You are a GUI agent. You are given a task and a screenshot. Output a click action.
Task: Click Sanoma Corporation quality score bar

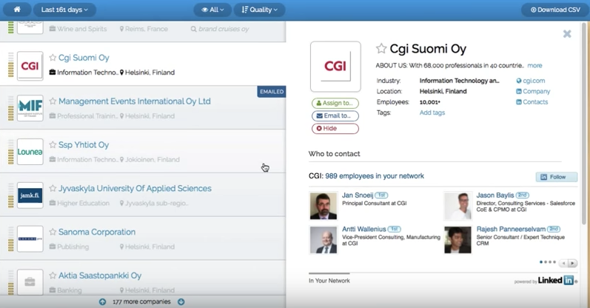click(11, 239)
